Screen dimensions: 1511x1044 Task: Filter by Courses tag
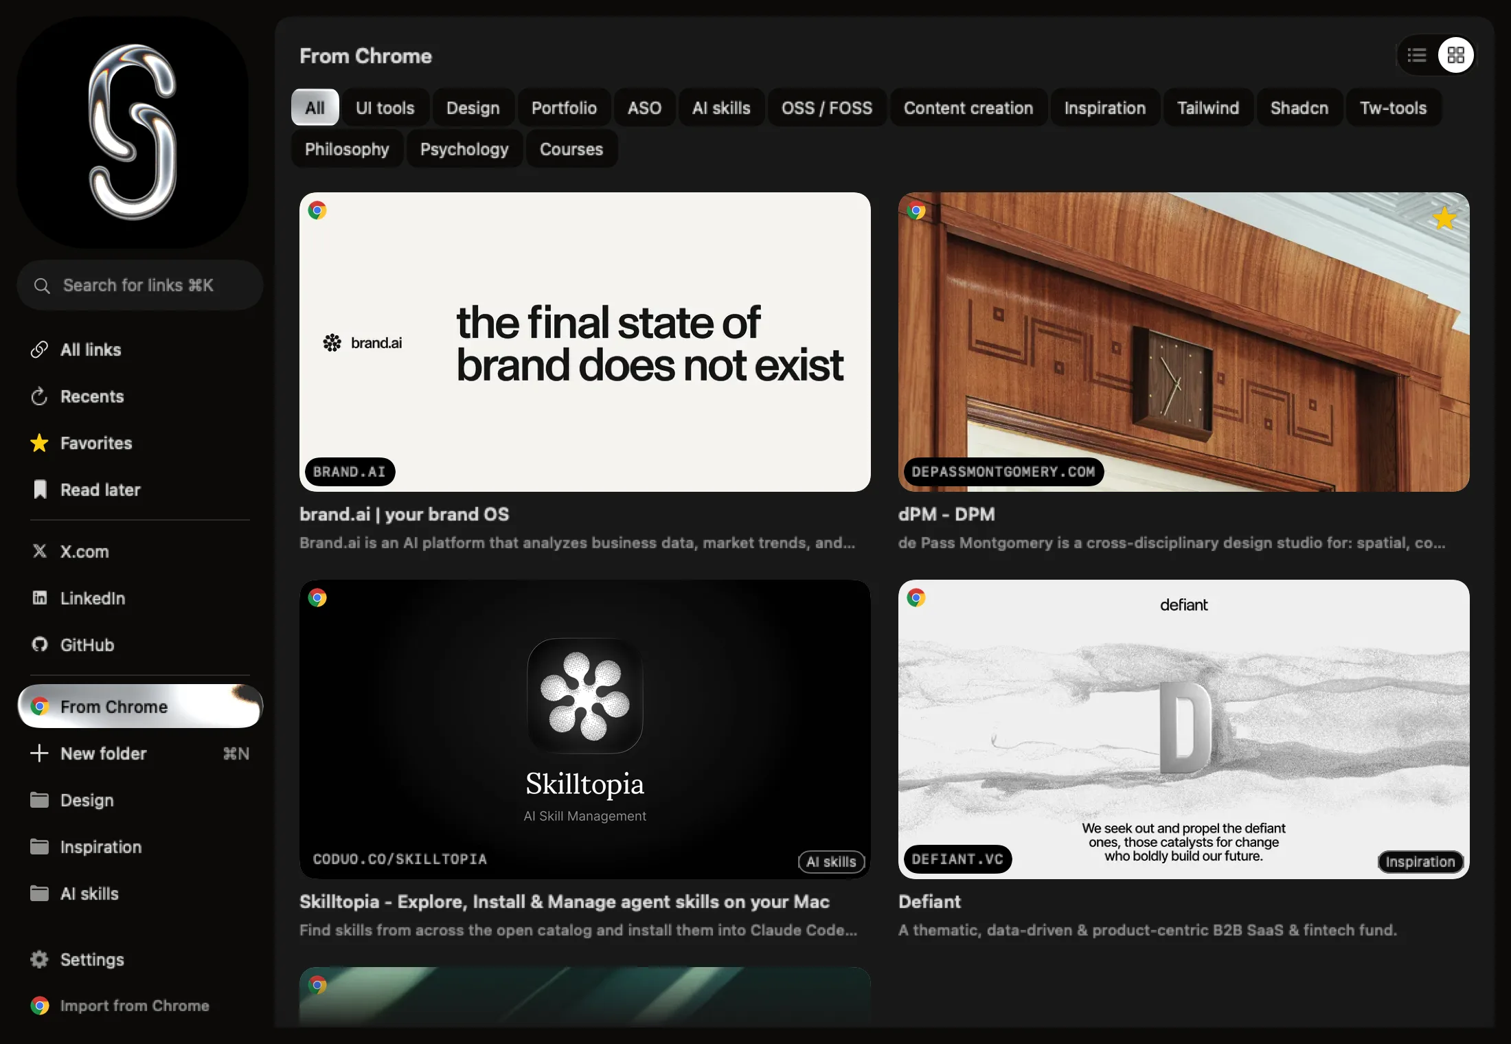click(571, 149)
